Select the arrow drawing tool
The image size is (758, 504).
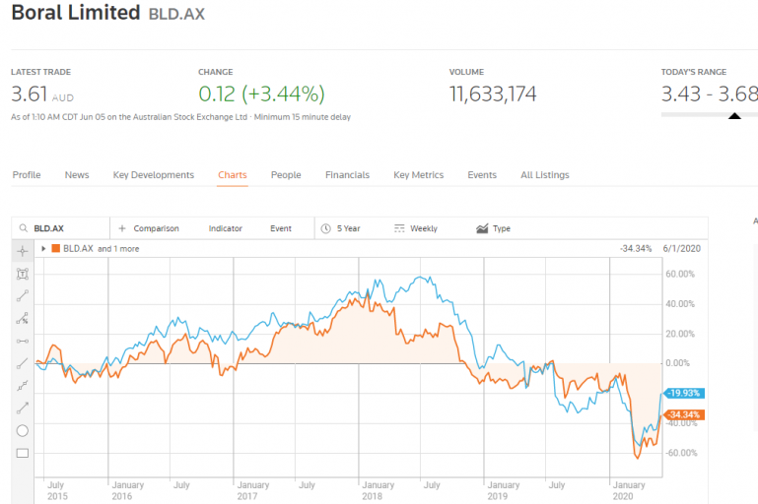[23, 408]
